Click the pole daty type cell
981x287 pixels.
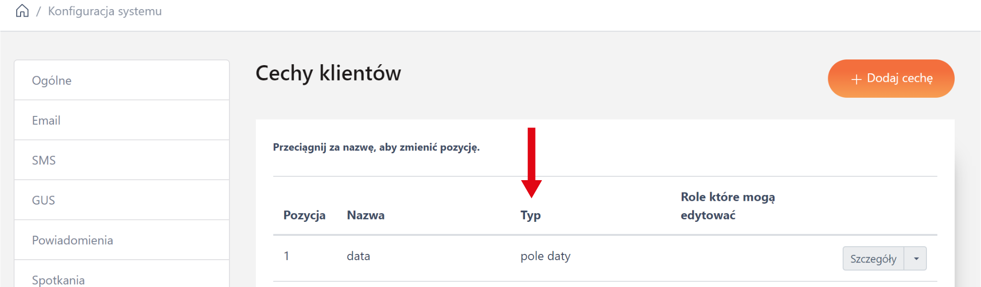(545, 256)
